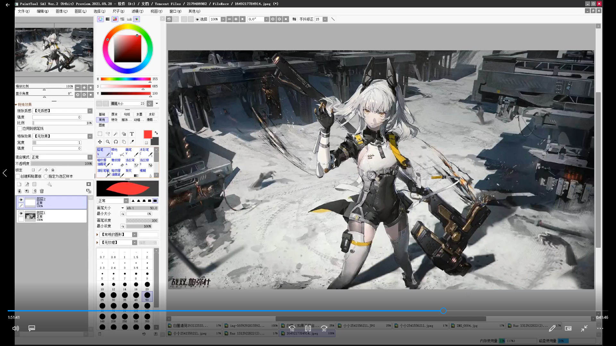Select the rectangular selection tool
616x346 pixels.
coord(100,134)
